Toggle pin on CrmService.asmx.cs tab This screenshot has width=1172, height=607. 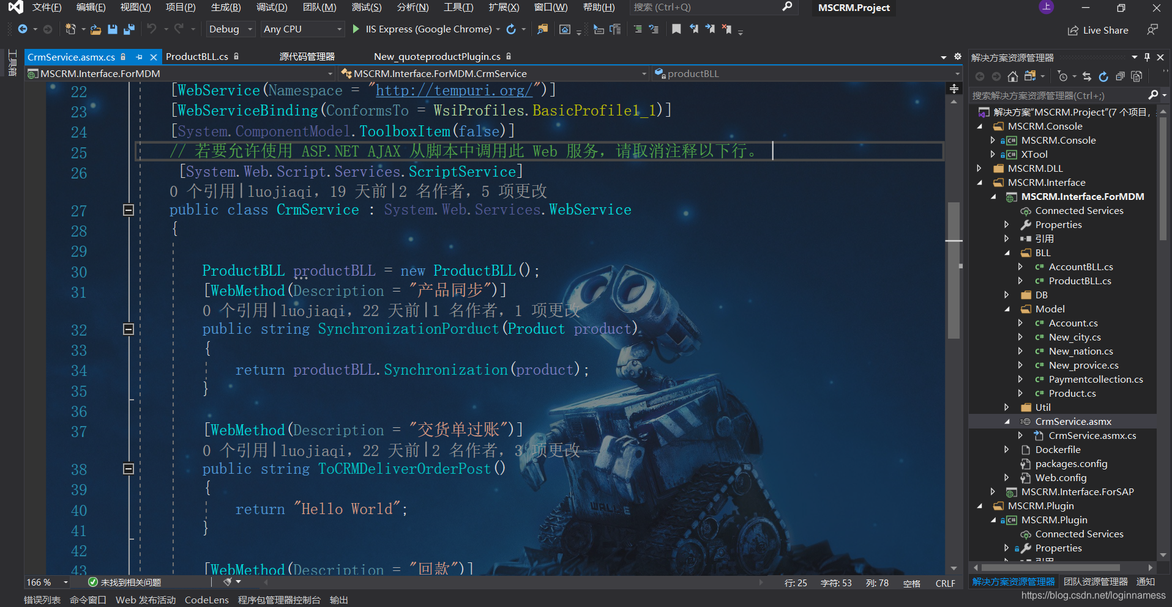[x=139, y=57]
